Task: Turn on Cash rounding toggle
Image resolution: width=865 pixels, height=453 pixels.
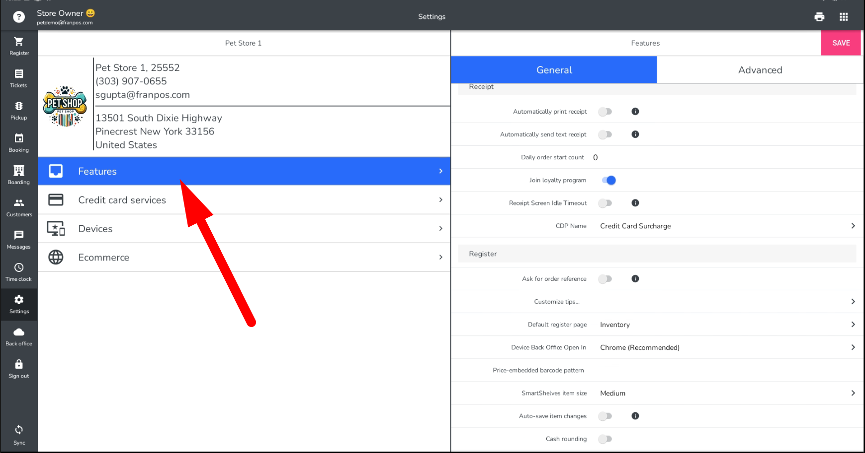Action: point(605,439)
